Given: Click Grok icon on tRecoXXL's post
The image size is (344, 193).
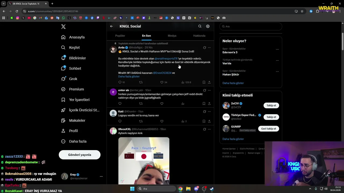Looking at the screenshot, I should (x=205, y=129).
